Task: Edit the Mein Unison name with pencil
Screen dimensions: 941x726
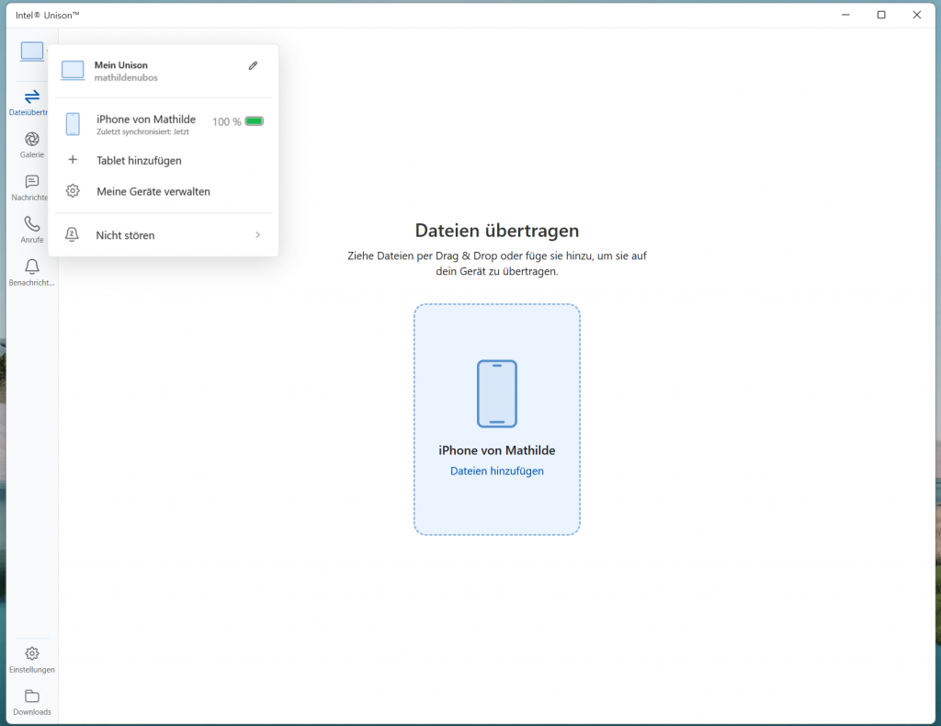Action: click(x=254, y=65)
